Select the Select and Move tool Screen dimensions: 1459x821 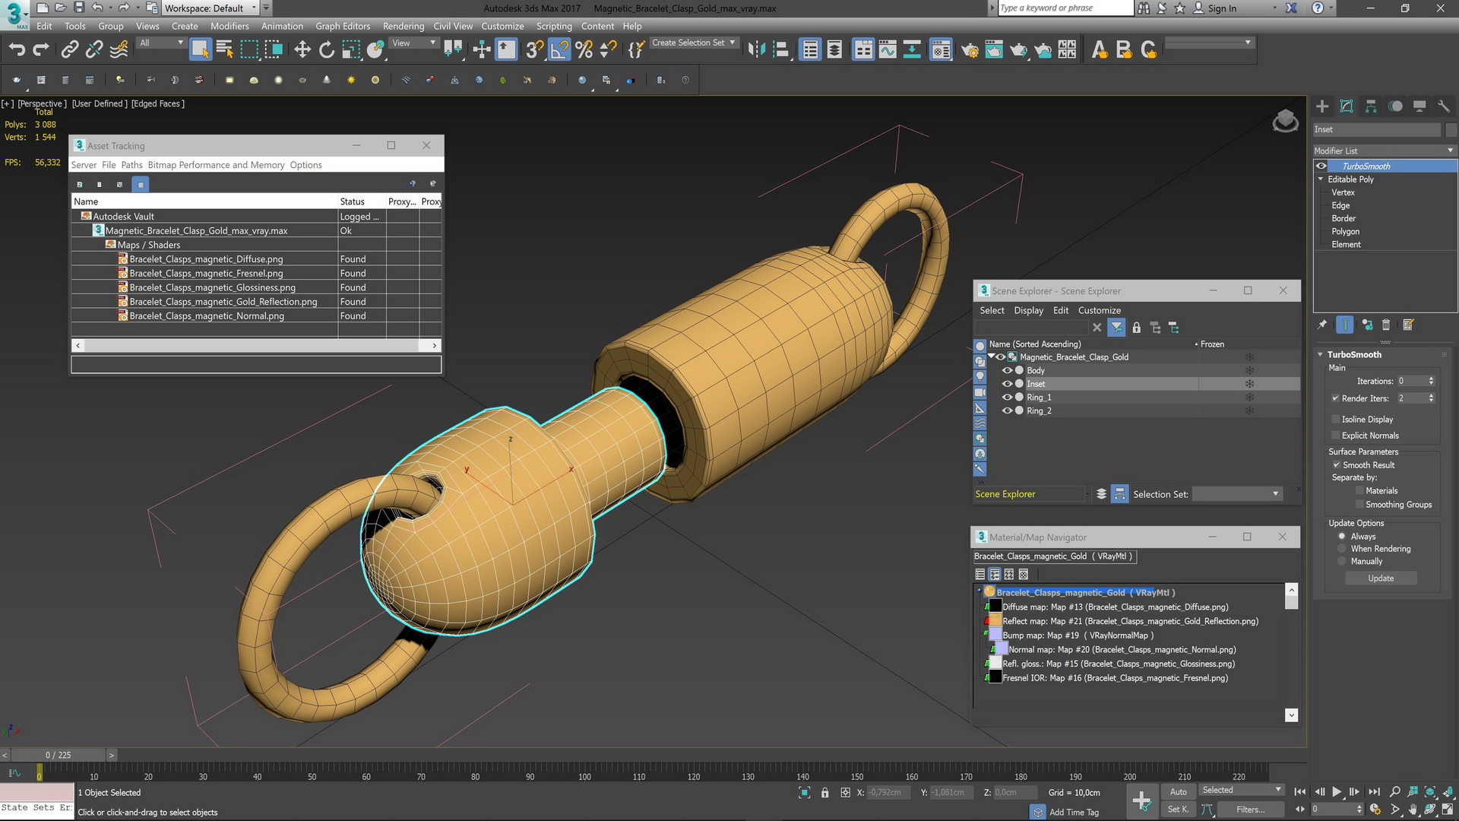pyautogui.click(x=302, y=49)
